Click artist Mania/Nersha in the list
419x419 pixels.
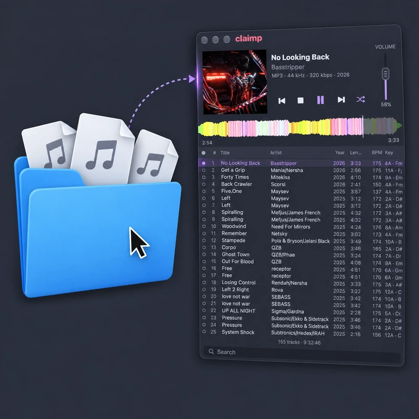pyautogui.click(x=286, y=170)
